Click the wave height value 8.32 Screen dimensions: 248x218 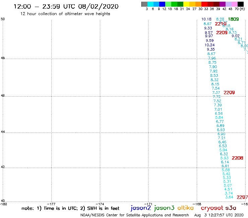pyautogui.click(x=214, y=80)
